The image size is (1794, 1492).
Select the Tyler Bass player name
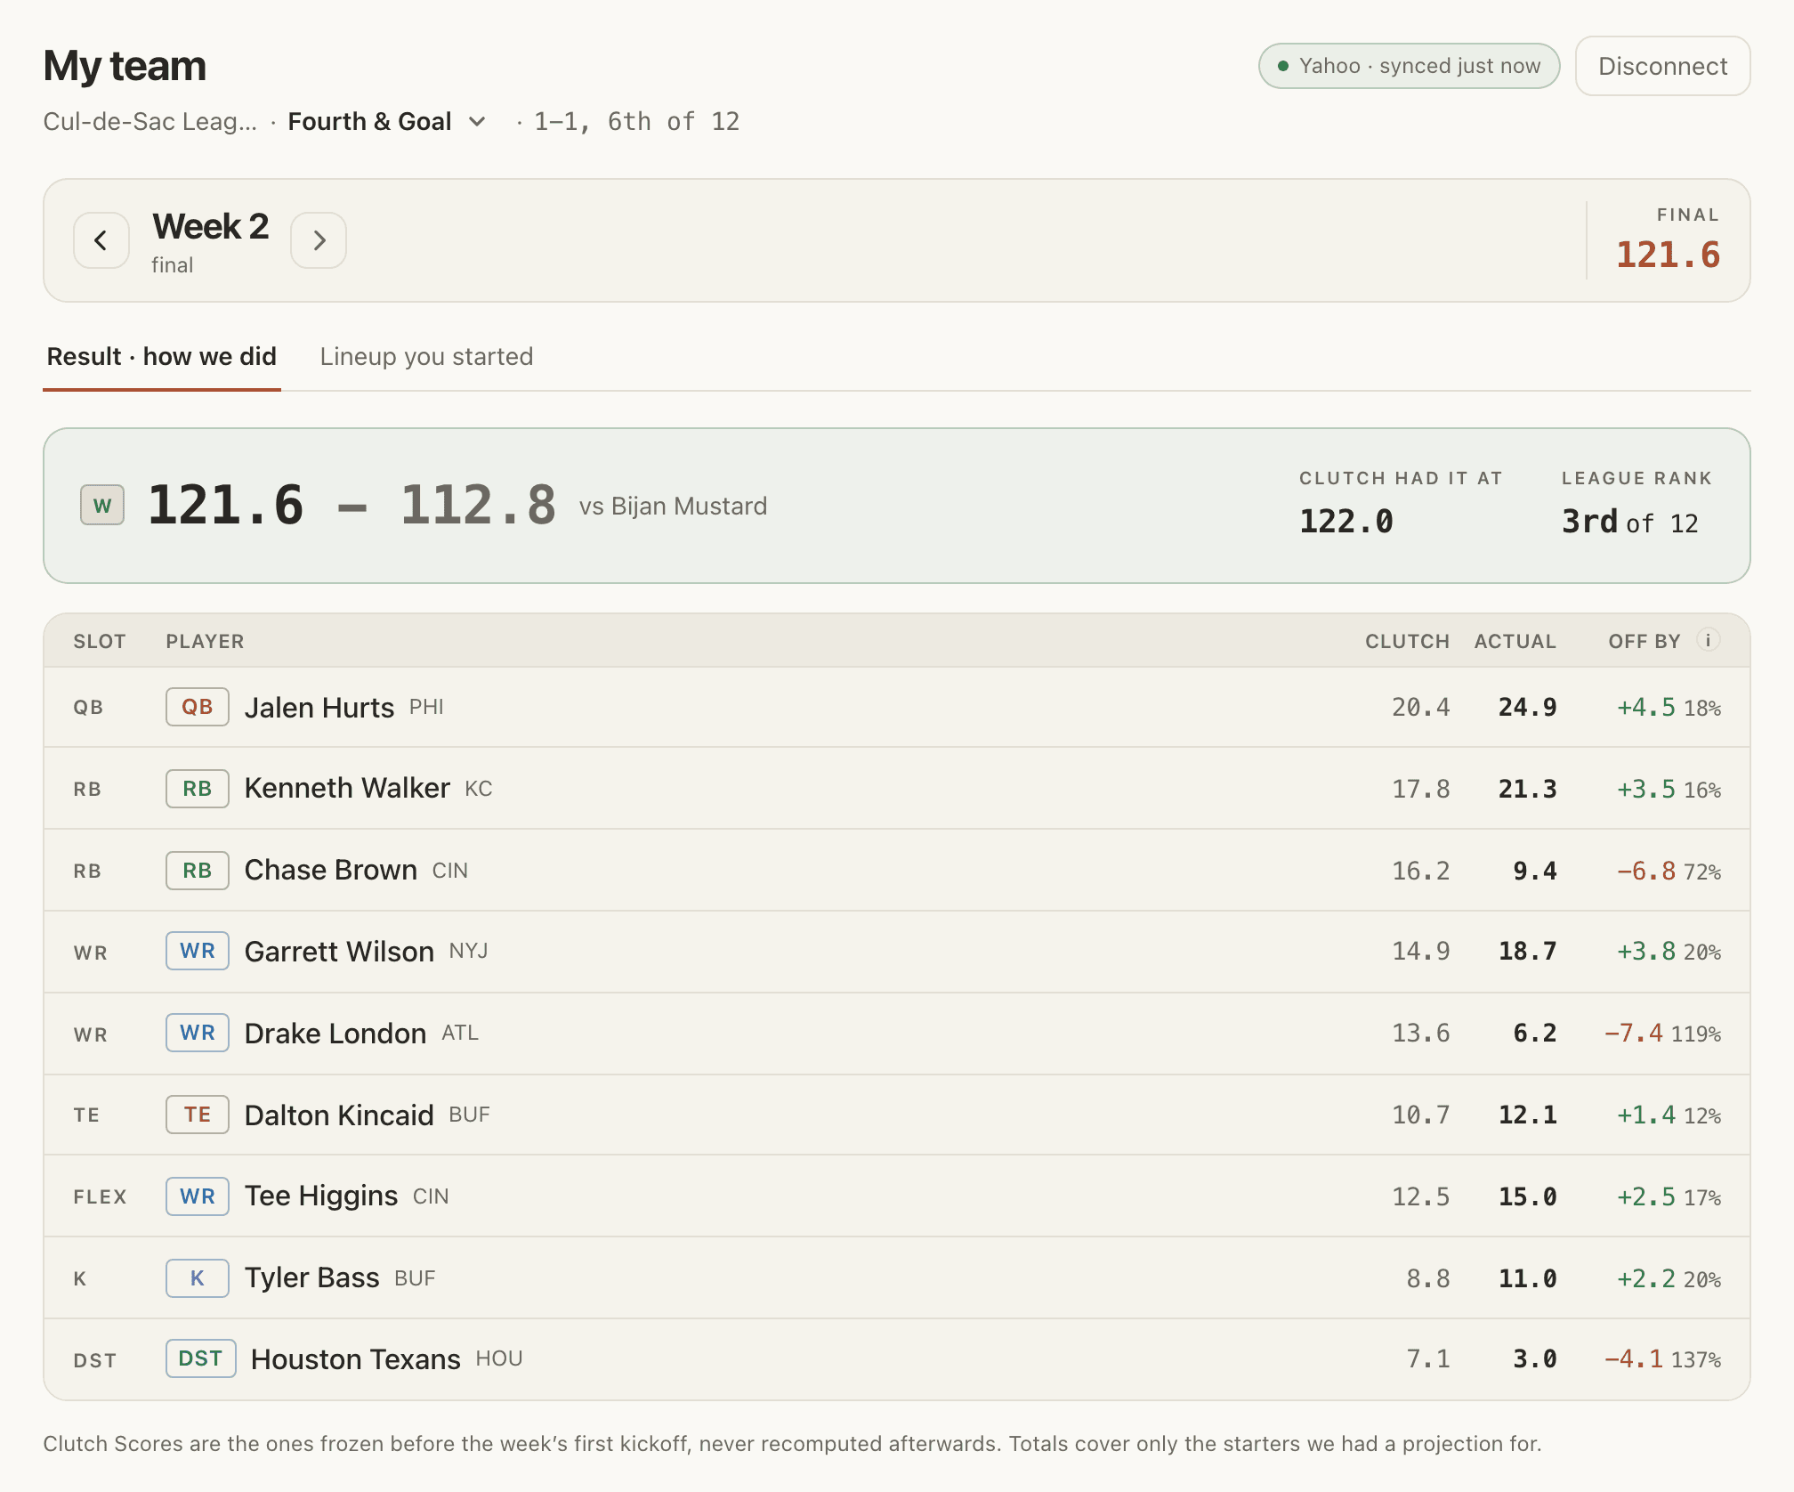[312, 1278]
